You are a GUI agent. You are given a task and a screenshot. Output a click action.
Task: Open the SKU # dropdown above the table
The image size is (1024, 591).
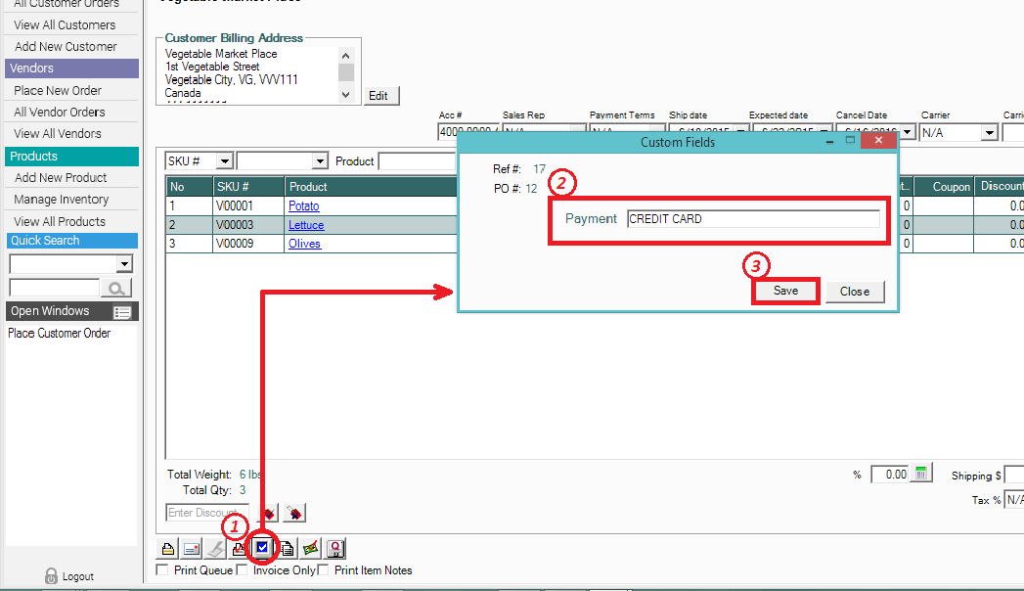(224, 161)
